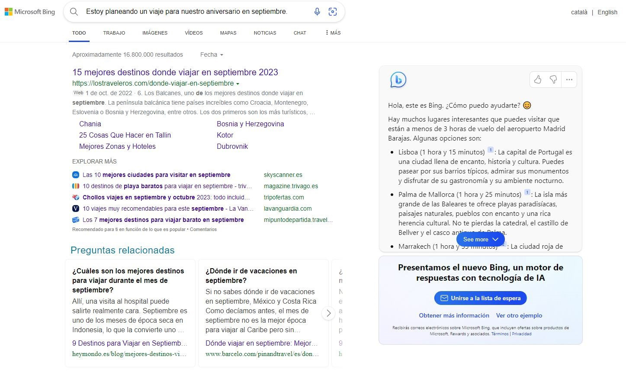Click Unirse a la lista de espera

click(x=480, y=298)
